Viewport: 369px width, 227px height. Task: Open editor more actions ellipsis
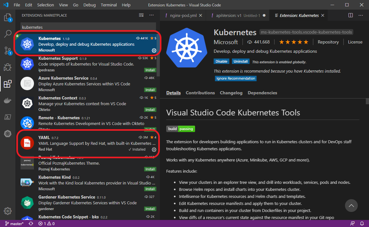pyautogui.click(x=361, y=15)
